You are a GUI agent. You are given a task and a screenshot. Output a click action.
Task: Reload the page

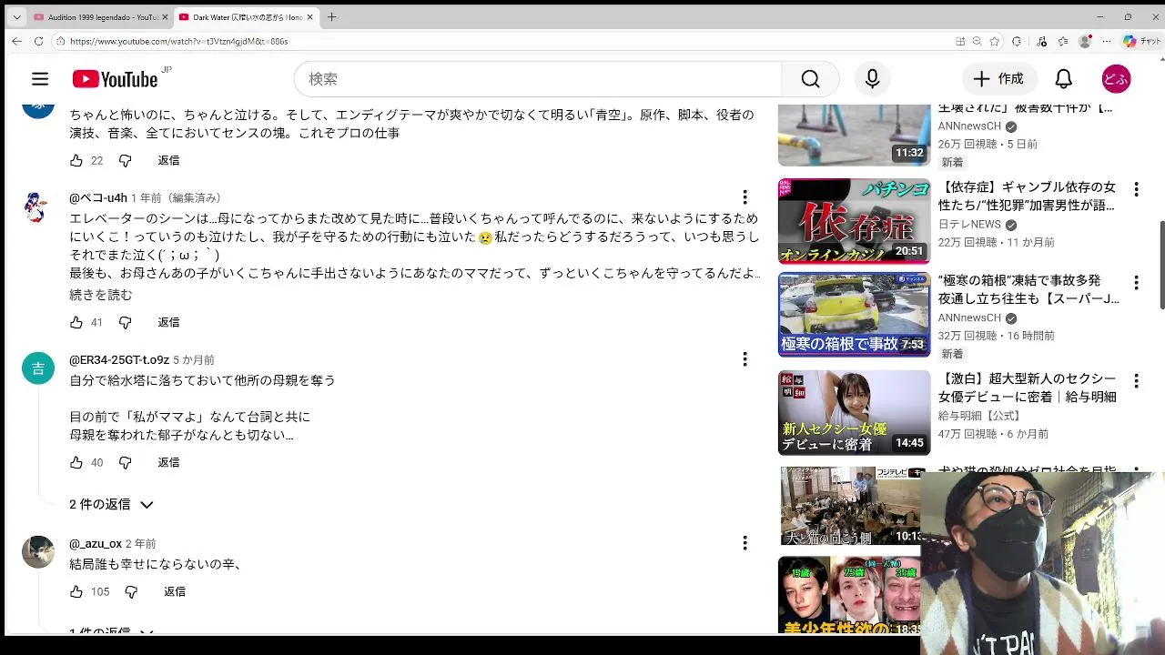(38, 41)
